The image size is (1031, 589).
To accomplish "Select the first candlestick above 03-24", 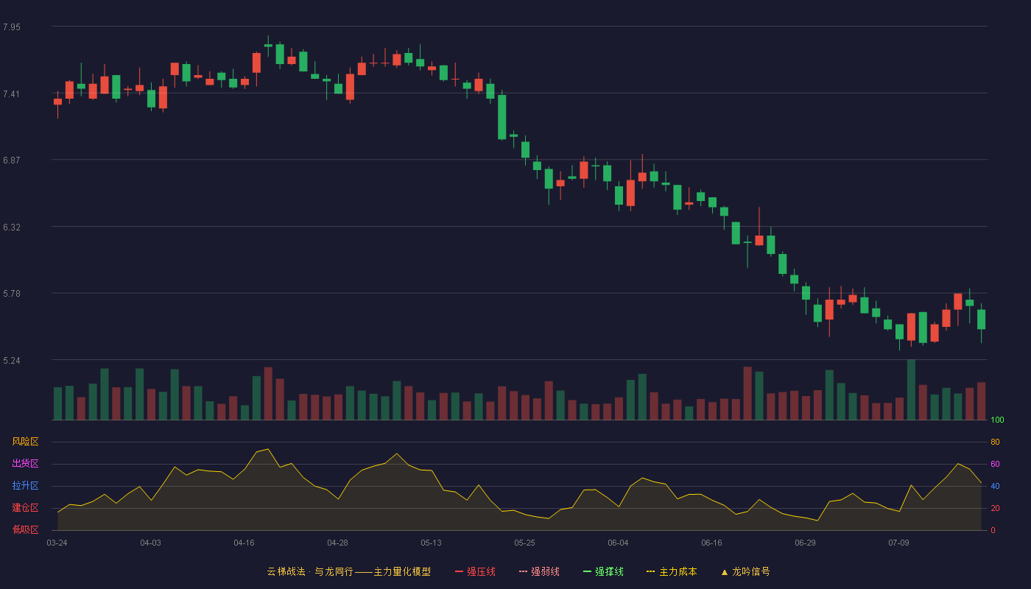I will click(57, 102).
